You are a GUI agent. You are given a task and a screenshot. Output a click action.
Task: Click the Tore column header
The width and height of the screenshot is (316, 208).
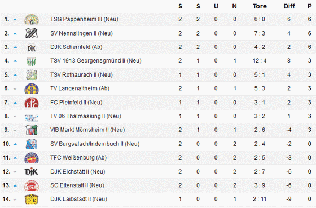pos(260,6)
